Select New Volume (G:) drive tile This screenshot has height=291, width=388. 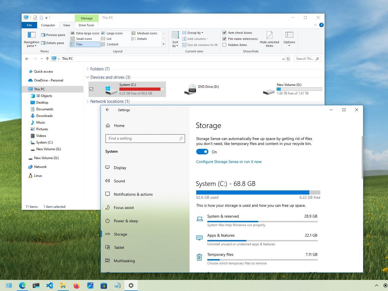point(292,89)
